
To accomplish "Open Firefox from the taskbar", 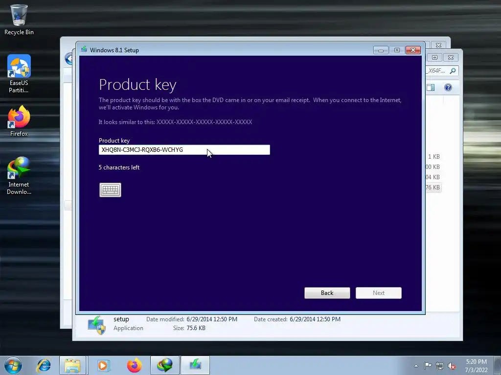I will tap(134, 365).
